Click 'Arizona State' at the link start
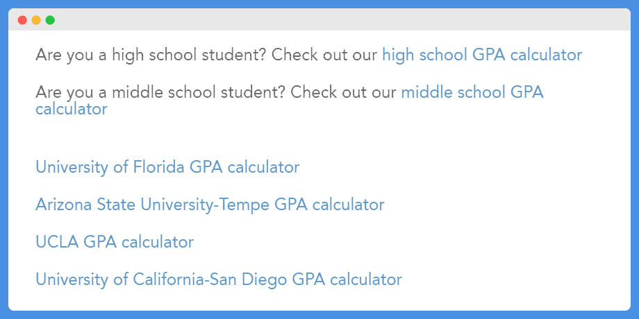This screenshot has width=639, height=319. (86, 205)
